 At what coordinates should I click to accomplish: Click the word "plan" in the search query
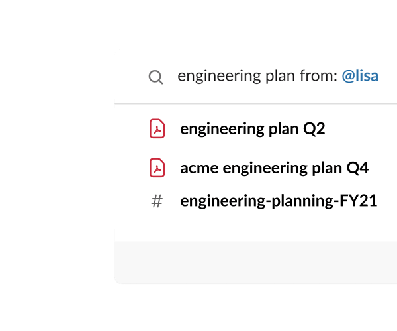278,76
